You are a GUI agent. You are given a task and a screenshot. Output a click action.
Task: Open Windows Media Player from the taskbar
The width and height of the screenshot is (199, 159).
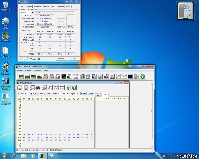[x=33, y=156]
